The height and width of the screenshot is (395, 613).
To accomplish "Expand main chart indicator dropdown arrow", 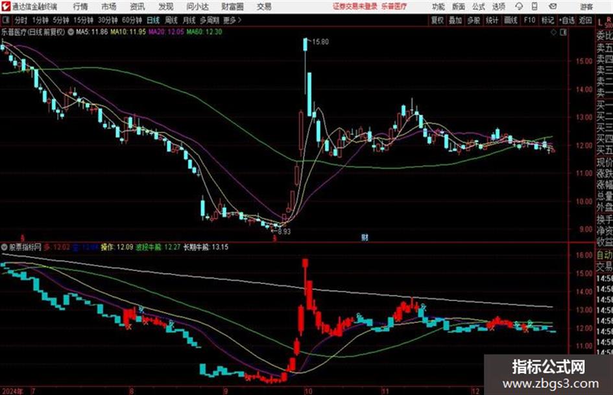I will pyautogui.click(x=71, y=32).
